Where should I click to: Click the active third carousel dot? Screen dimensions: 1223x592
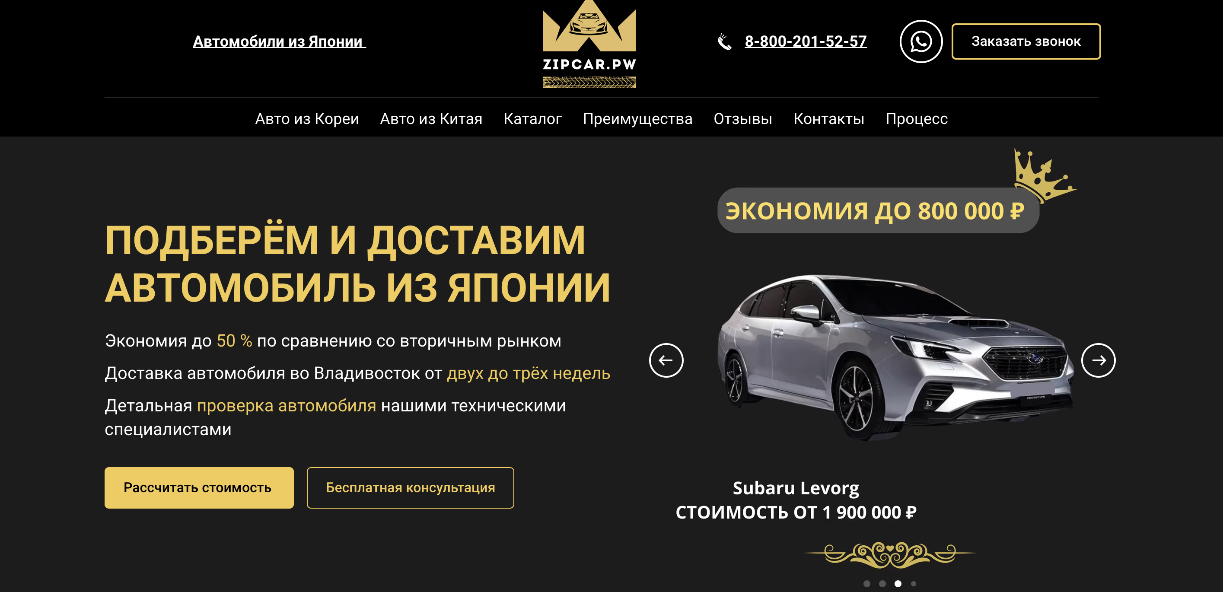898,583
